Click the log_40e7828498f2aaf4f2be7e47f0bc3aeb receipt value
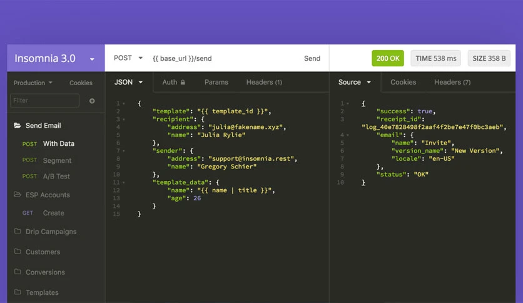Image resolution: width=523 pixels, height=303 pixels. (432, 127)
